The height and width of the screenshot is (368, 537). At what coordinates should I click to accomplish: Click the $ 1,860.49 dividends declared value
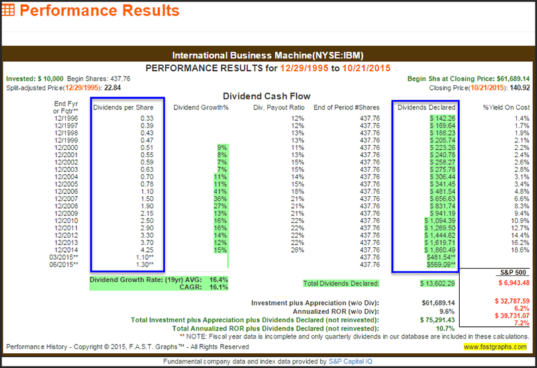pos(440,250)
